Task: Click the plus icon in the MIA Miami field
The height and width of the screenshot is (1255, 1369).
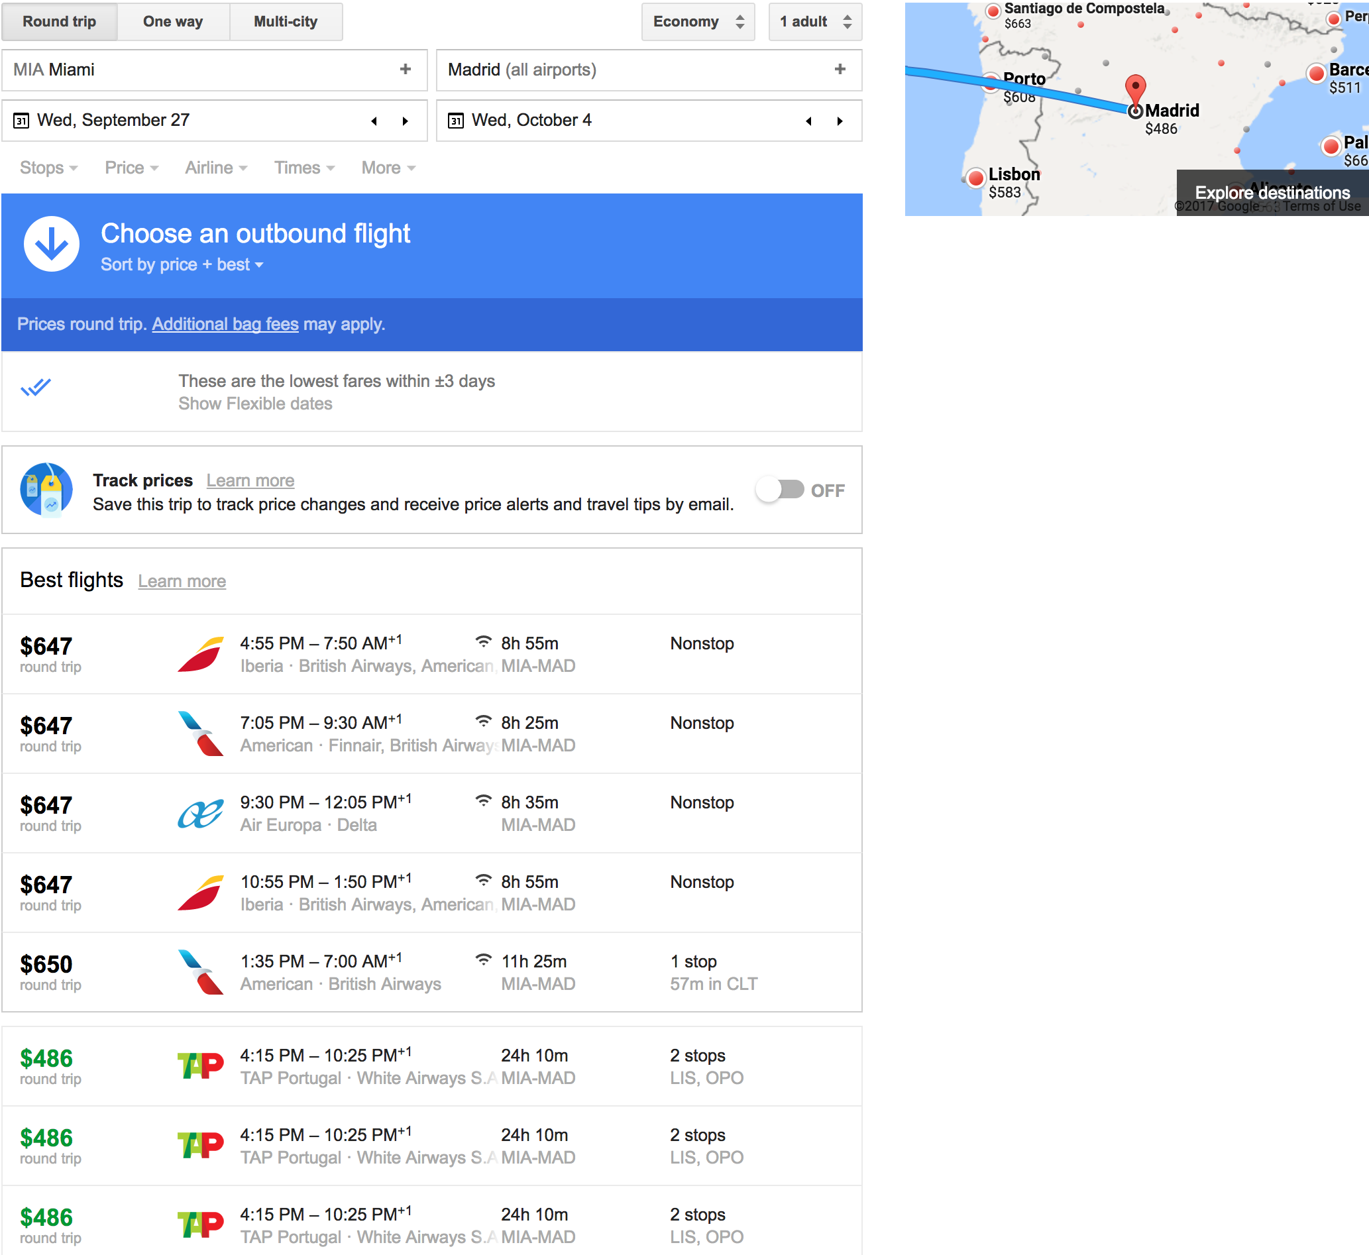Action: (x=406, y=70)
